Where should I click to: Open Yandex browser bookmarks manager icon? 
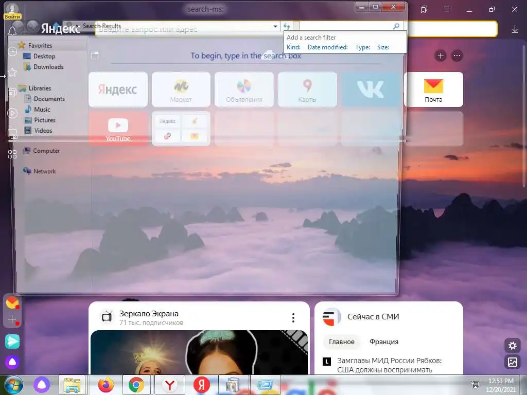point(424,9)
